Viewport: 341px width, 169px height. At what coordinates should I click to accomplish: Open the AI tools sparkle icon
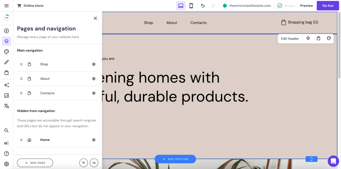[6, 85]
